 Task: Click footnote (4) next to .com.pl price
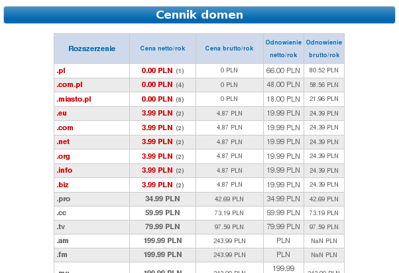point(180,85)
